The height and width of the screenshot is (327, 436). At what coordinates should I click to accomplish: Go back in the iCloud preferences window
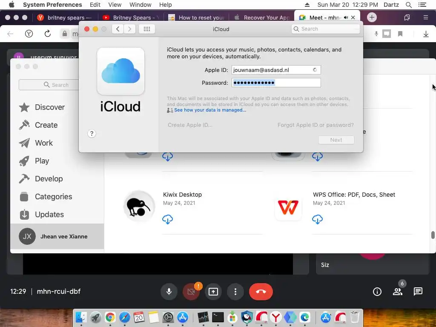coord(118,29)
